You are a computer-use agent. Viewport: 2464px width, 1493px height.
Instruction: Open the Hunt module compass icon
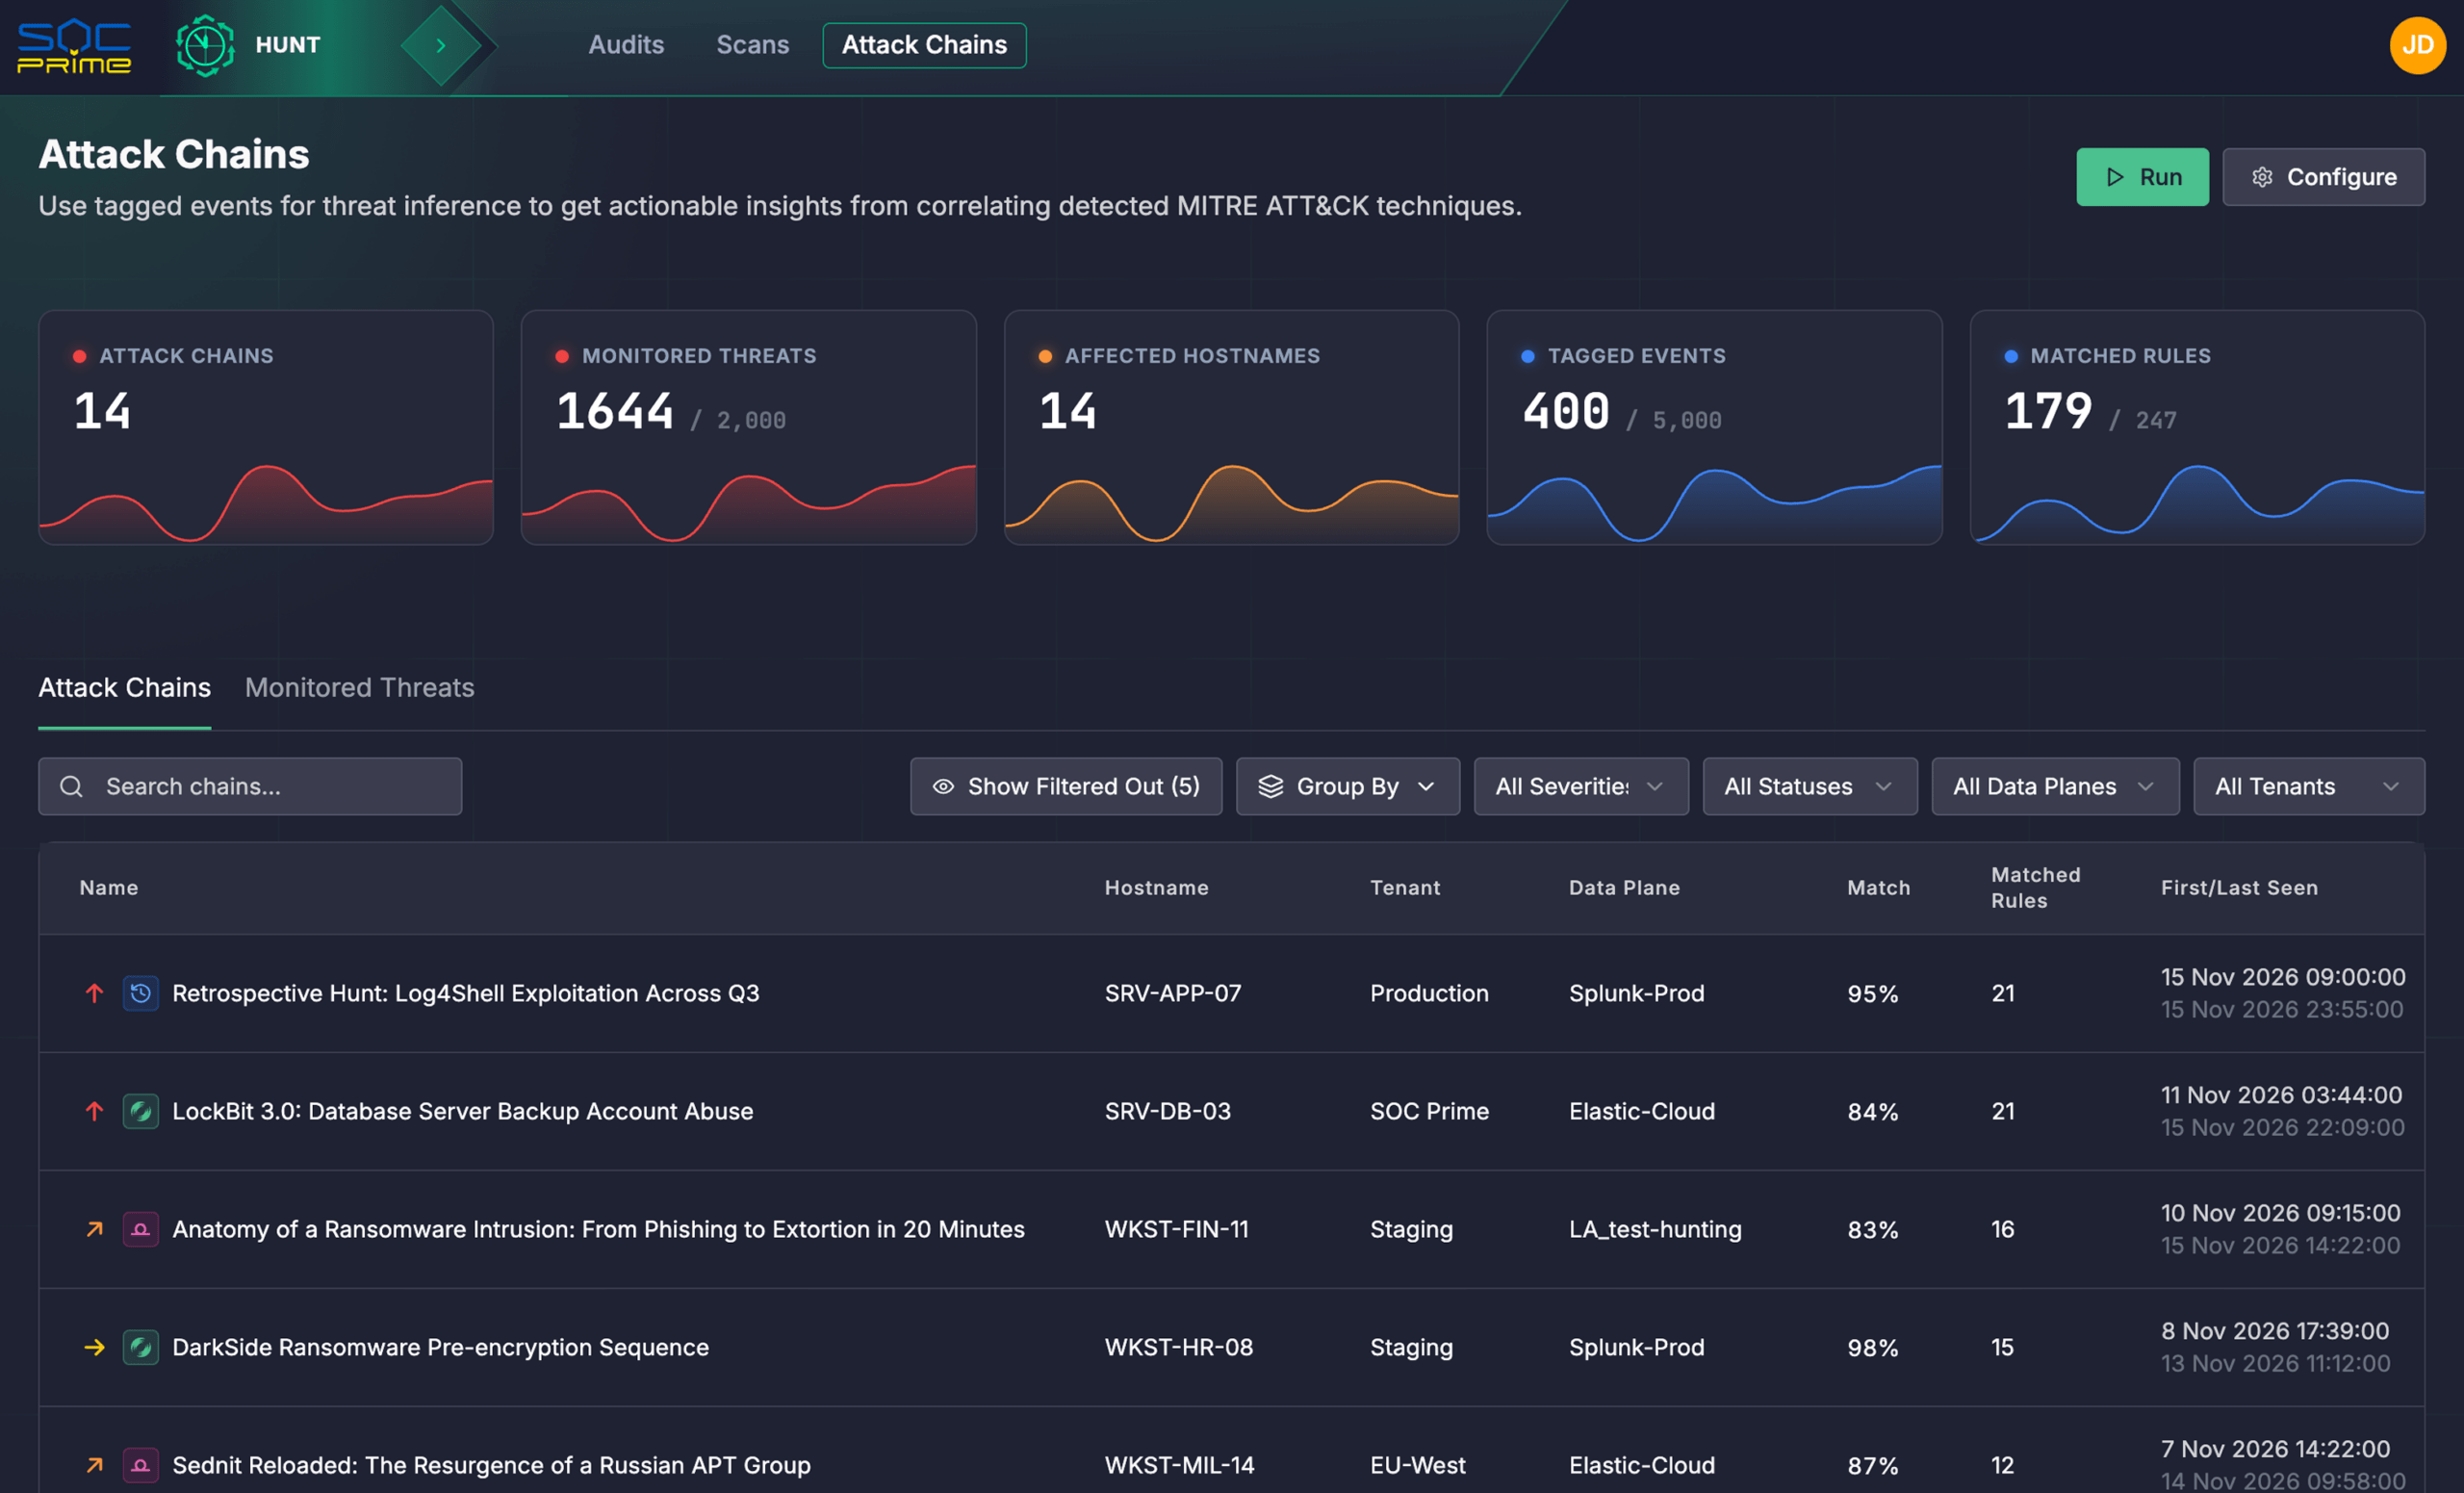click(205, 45)
